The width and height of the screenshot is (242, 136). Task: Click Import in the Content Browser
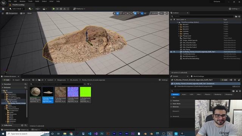pyautogui.click(x=16, y=80)
